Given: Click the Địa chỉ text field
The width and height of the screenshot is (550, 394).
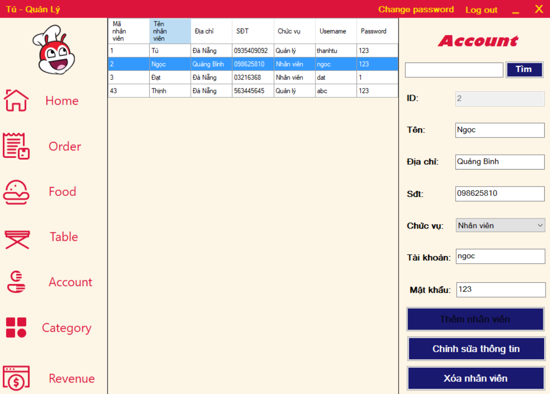Looking at the screenshot, I should [499, 162].
